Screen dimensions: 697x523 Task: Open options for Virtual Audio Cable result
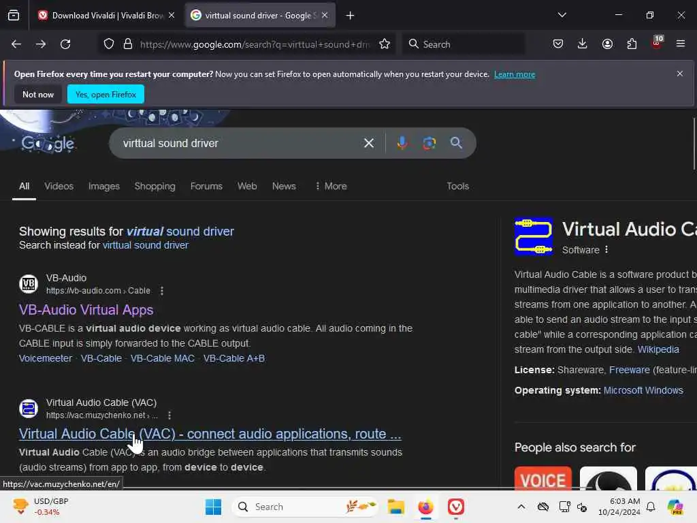(x=169, y=415)
